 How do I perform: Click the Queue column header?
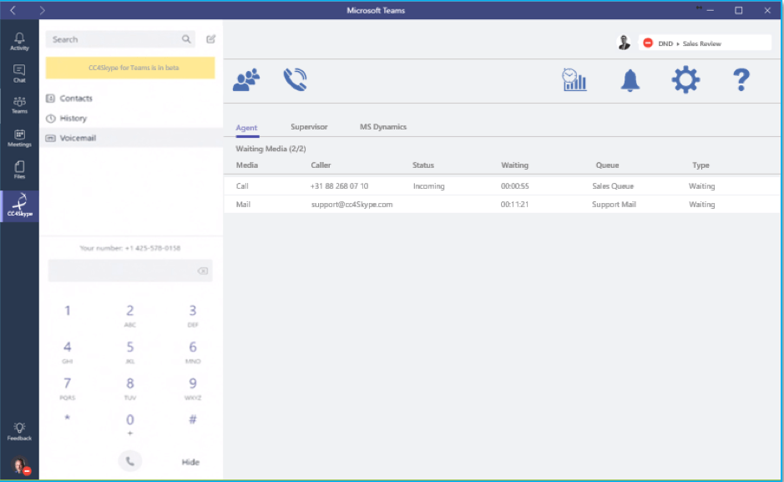click(x=608, y=165)
